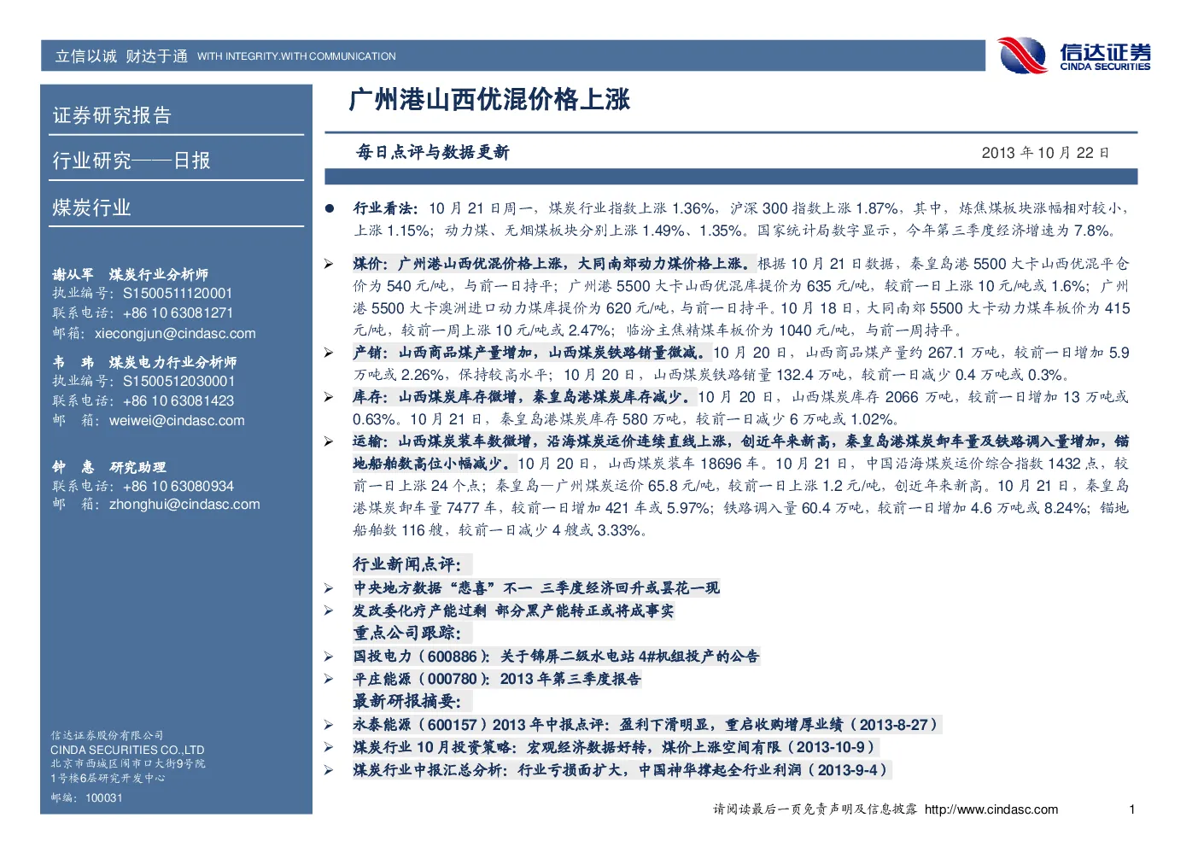Select license number S1500511120001
Viewport: 1198px width, 847px height.
tap(178, 293)
